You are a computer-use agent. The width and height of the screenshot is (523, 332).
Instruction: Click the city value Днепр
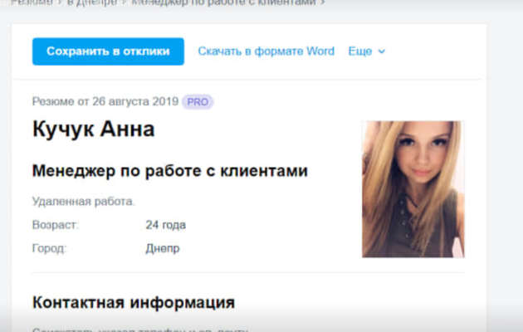(162, 248)
